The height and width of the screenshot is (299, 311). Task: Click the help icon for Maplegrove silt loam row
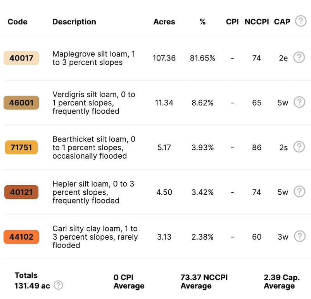(299, 58)
